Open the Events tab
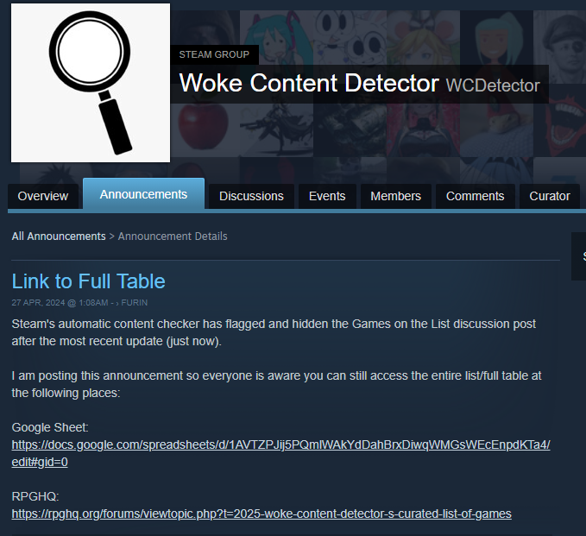Screen dimensions: 586x536 tap(327, 196)
